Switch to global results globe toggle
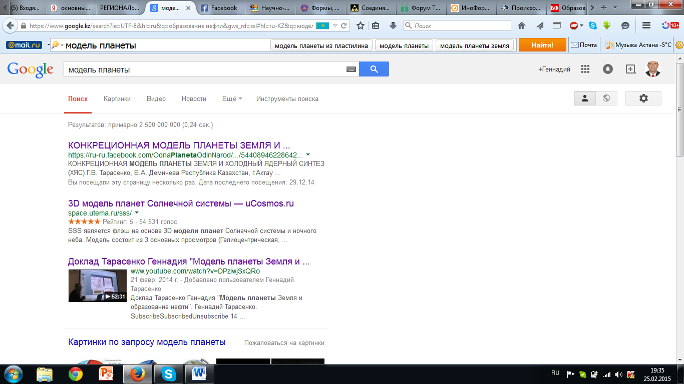This screenshot has width=684, height=384. click(x=606, y=98)
